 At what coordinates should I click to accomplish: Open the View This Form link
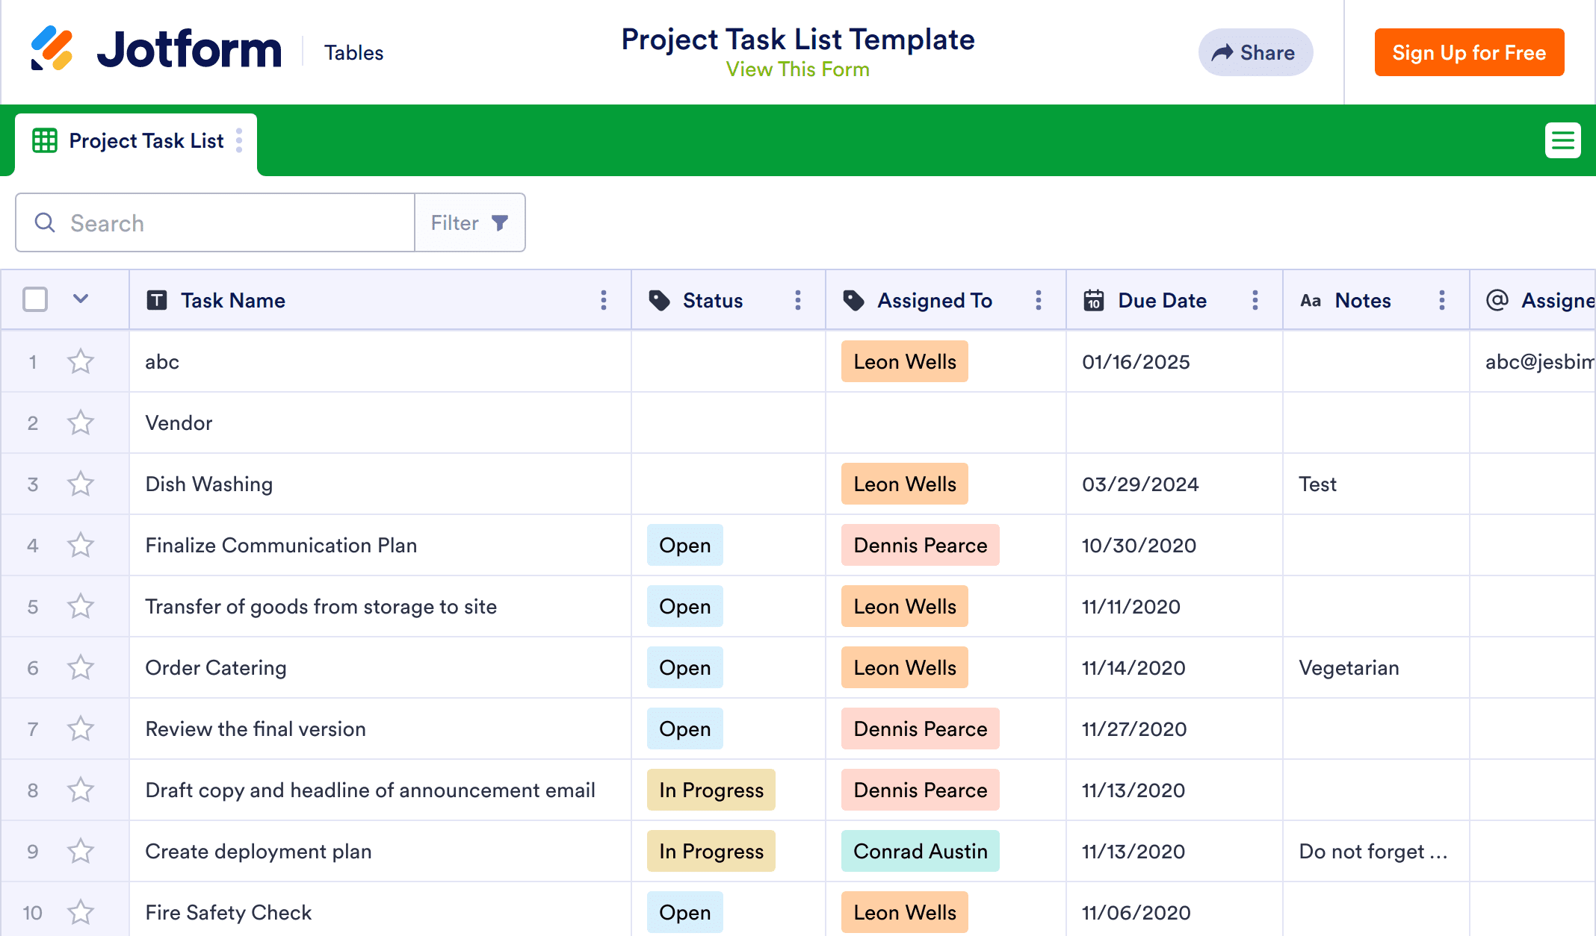(x=797, y=69)
